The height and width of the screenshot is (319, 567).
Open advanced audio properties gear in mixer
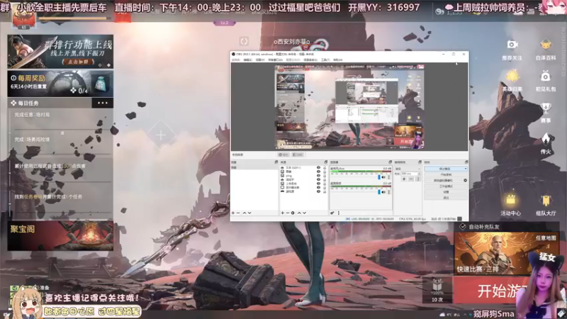click(332, 213)
